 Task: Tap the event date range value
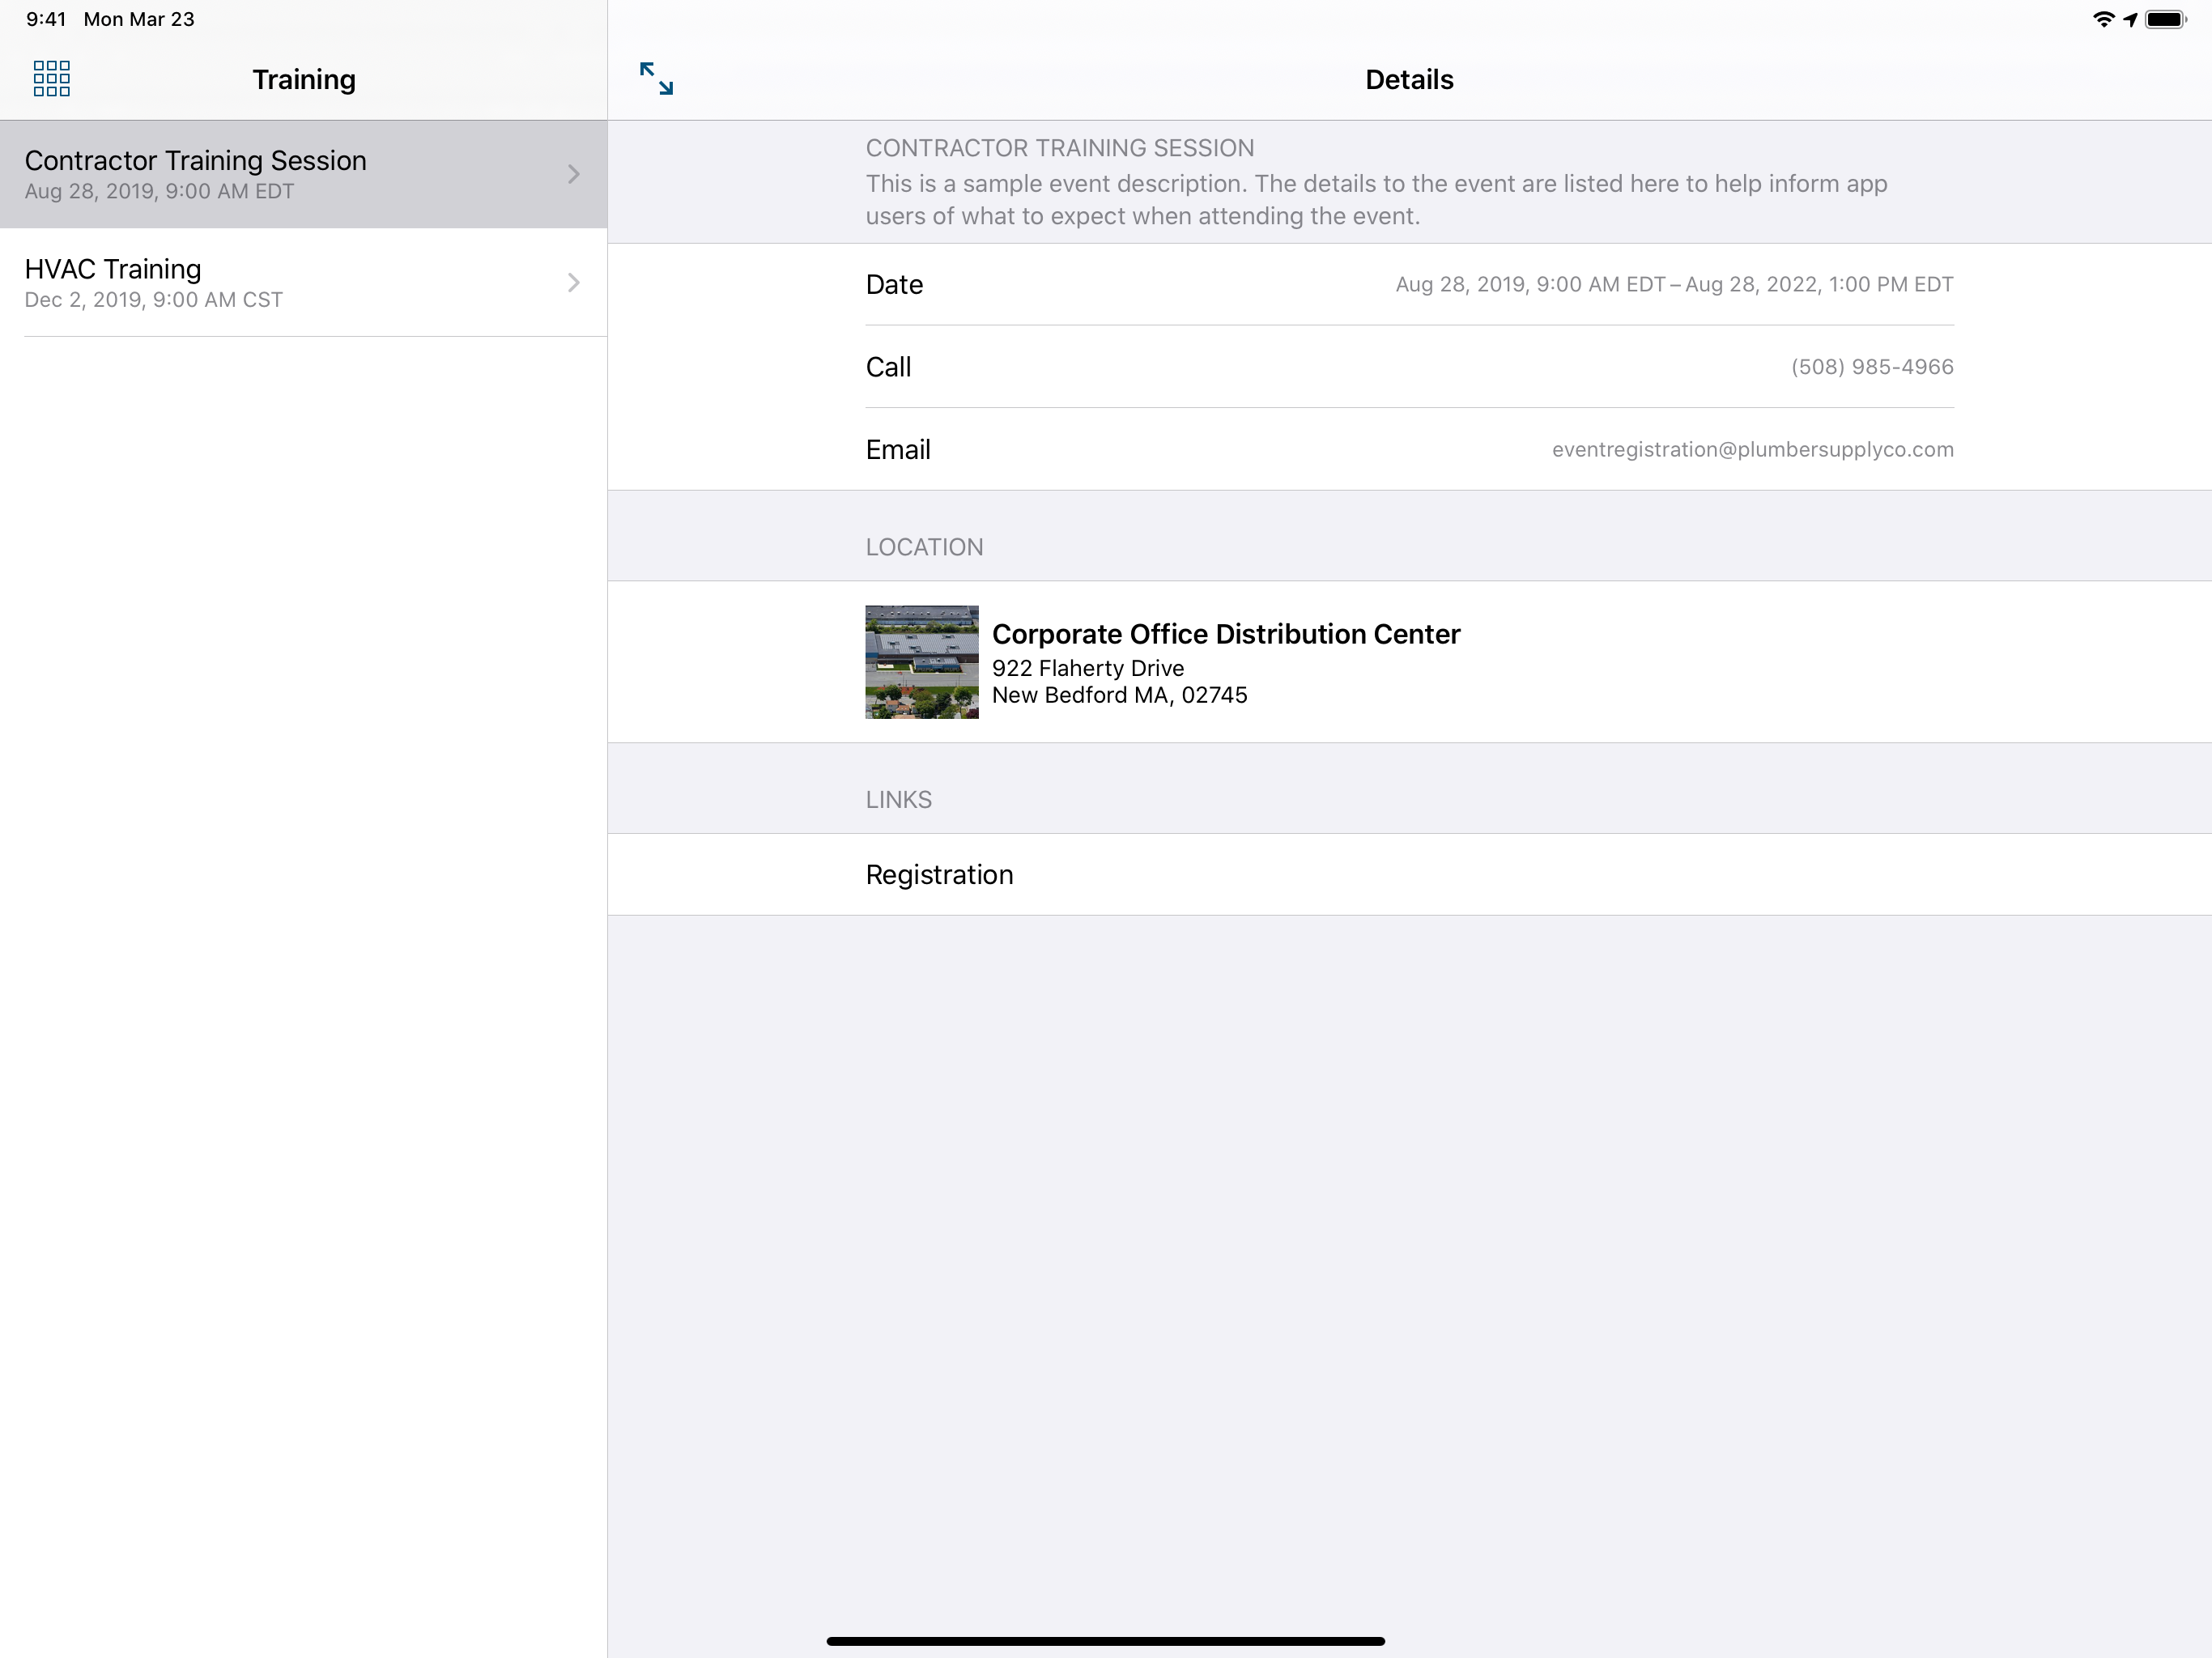point(1674,285)
